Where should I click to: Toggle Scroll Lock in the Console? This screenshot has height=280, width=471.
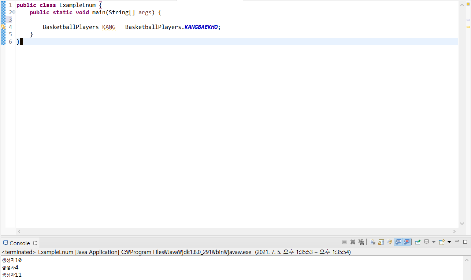381,242
